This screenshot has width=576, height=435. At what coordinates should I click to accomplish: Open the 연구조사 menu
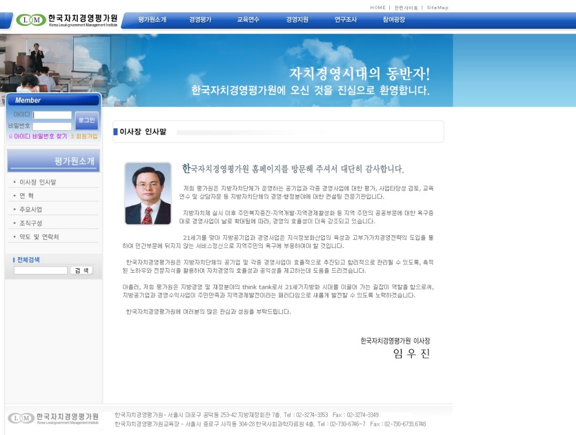tap(346, 20)
